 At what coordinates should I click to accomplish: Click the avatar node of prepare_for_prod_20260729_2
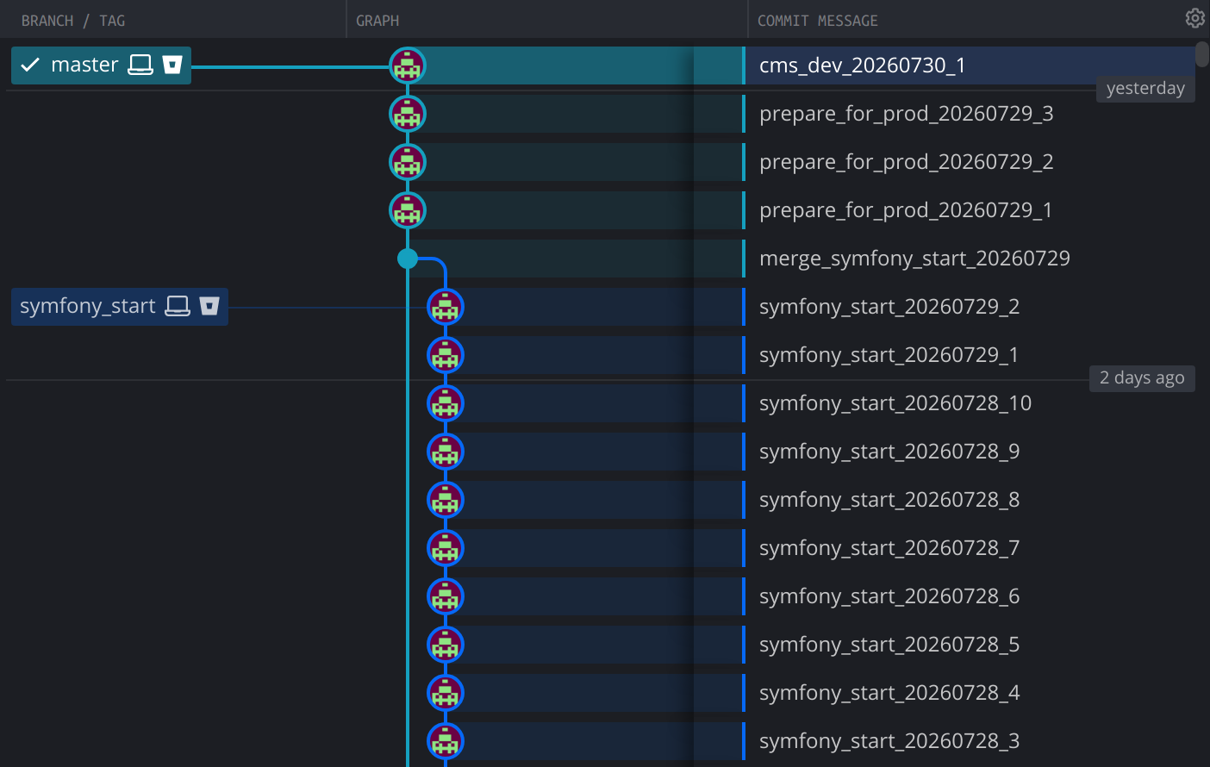point(408,162)
